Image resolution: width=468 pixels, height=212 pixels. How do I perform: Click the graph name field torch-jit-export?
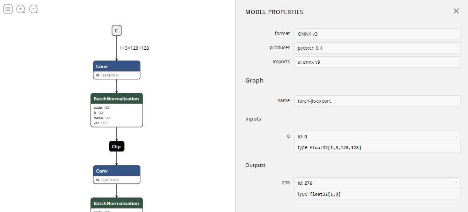click(377, 101)
